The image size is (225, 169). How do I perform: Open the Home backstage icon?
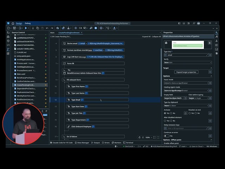tap(13, 23)
